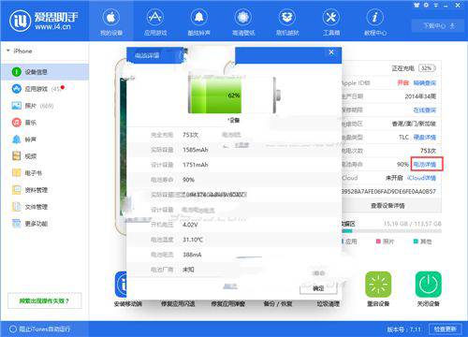Click the 检查更新 check update button
Viewport: 468px width, 337px height.
446,329
